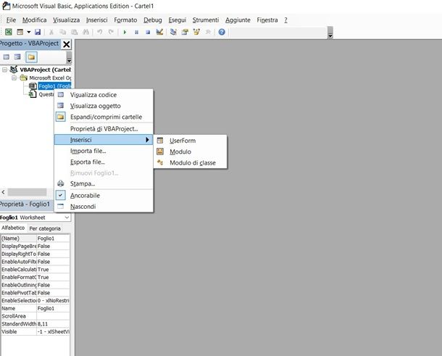Open the File menu

click(11, 20)
